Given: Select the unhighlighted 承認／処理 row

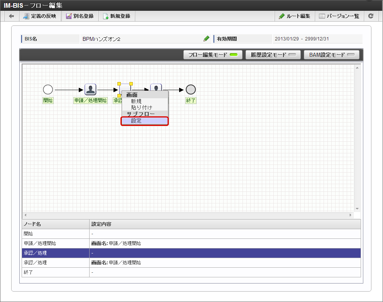Looking at the screenshot, I should coord(191,262).
